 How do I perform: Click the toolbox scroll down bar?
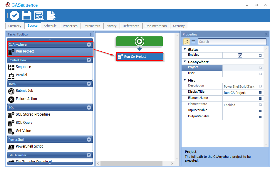pyautogui.click(x=50, y=163)
